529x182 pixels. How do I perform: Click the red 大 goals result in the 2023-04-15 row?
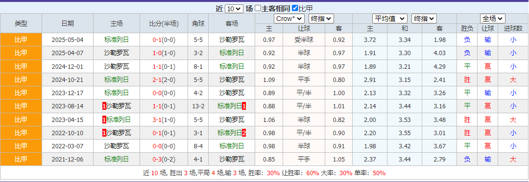[513, 120]
